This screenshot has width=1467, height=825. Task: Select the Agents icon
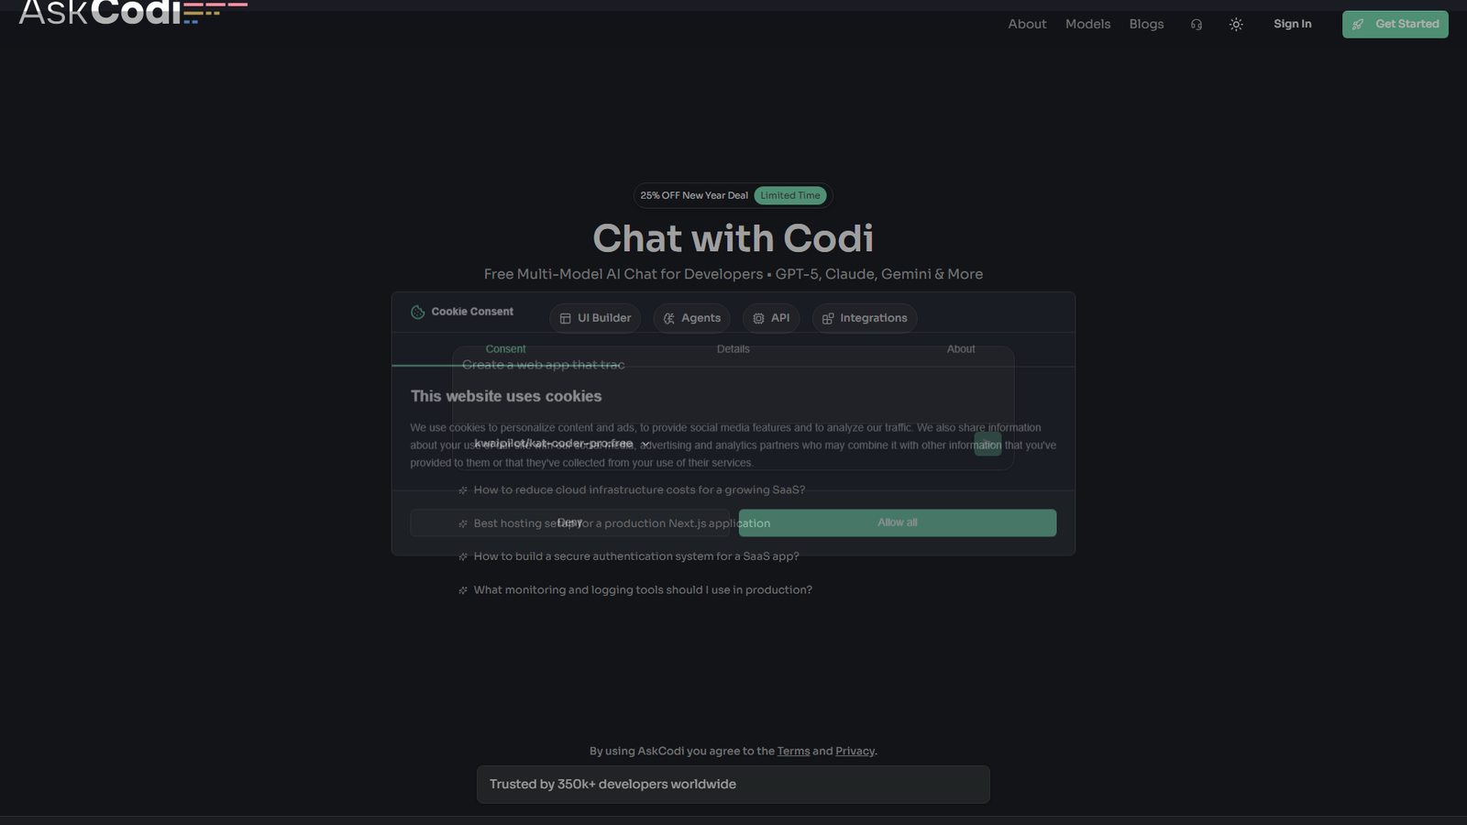[x=670, y=318]
